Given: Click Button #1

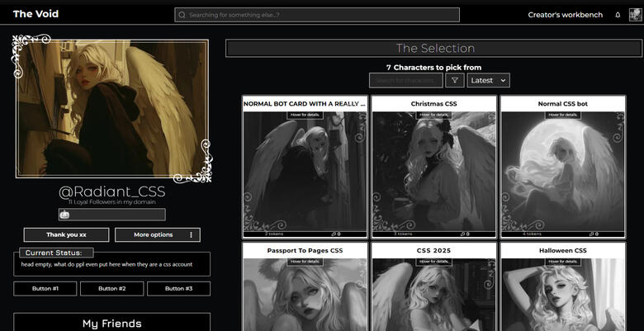Looking at the screenshot, I should click(45, 289).
